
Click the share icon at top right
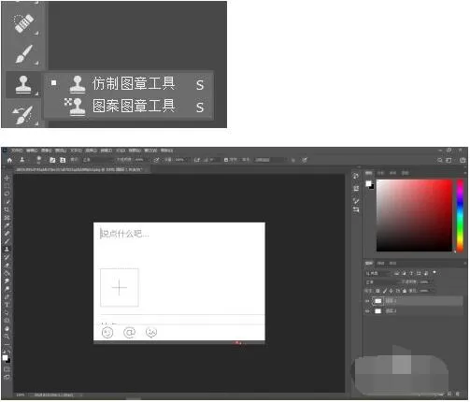[463, 160]
